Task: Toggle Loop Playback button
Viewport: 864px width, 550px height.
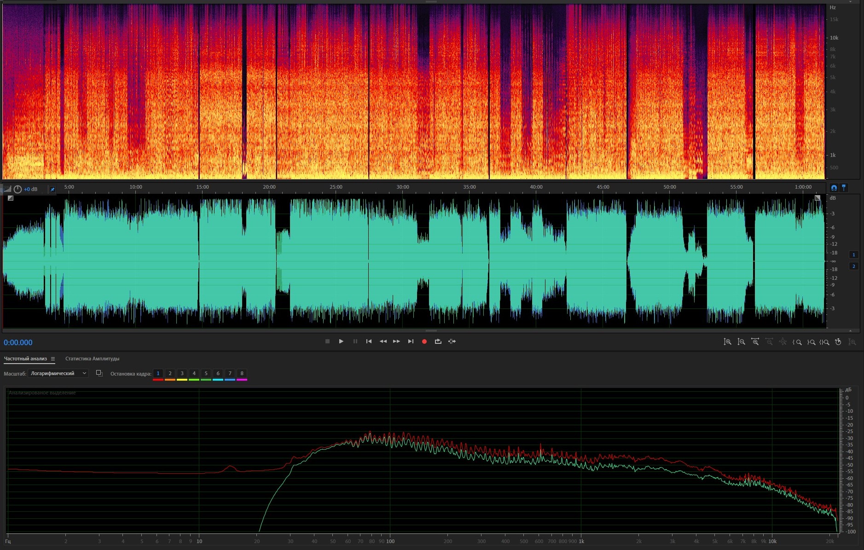Action: pyautogui.click(x=438, y=342)
